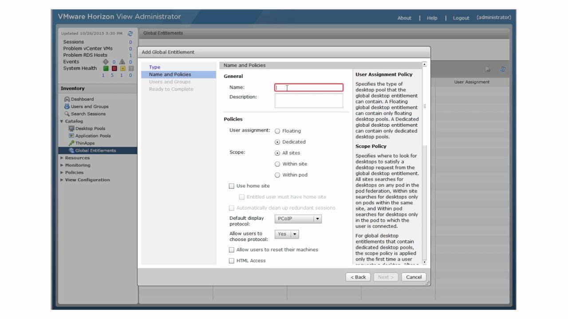Open the Help link
Screen dimensions: 568x319
coord(432,18)
